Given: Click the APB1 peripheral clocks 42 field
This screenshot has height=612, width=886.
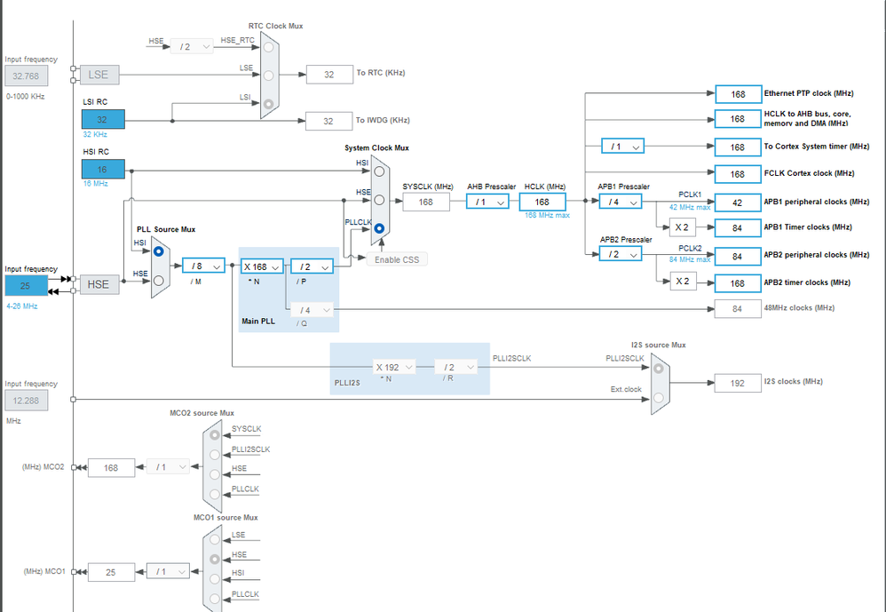Looking at the screenshot, I should 738,203.
